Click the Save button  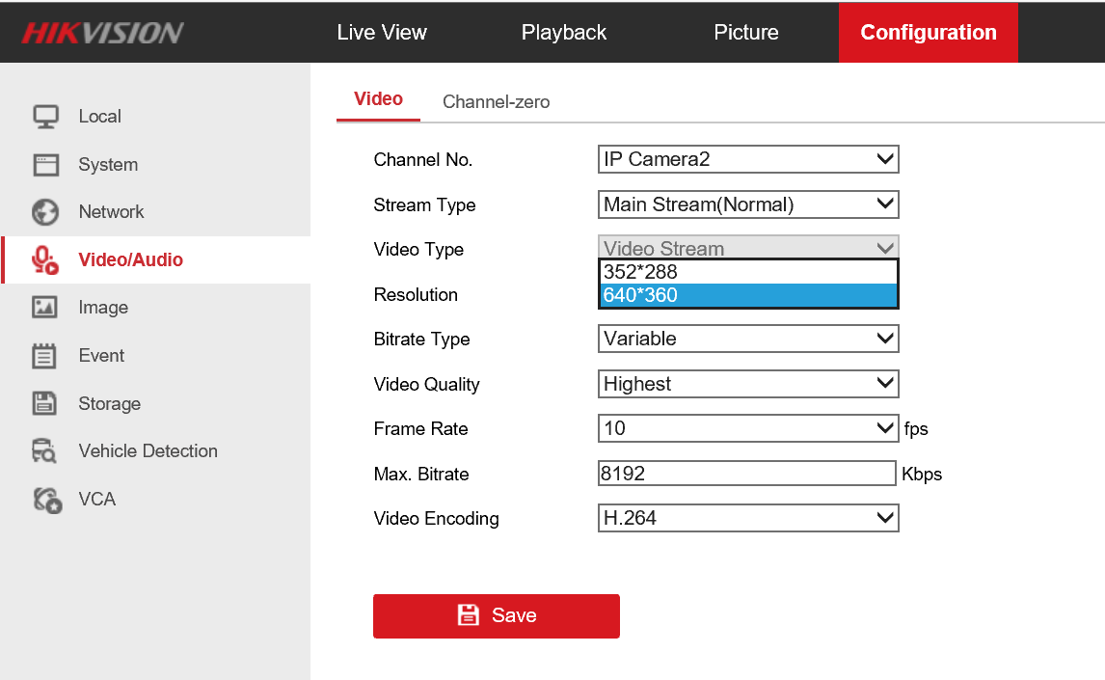pos(497,616)
